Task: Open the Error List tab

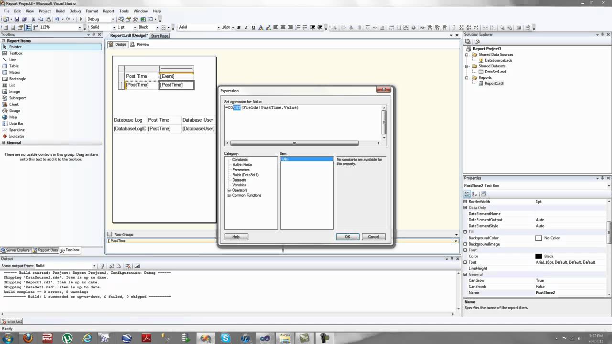Action: 12,322
